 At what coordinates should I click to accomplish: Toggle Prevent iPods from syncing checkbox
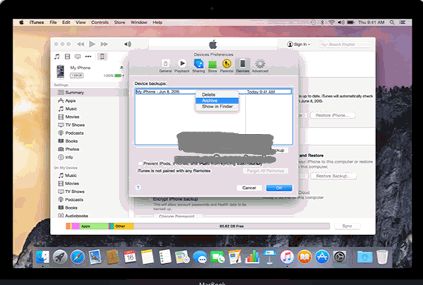[140, 164]
